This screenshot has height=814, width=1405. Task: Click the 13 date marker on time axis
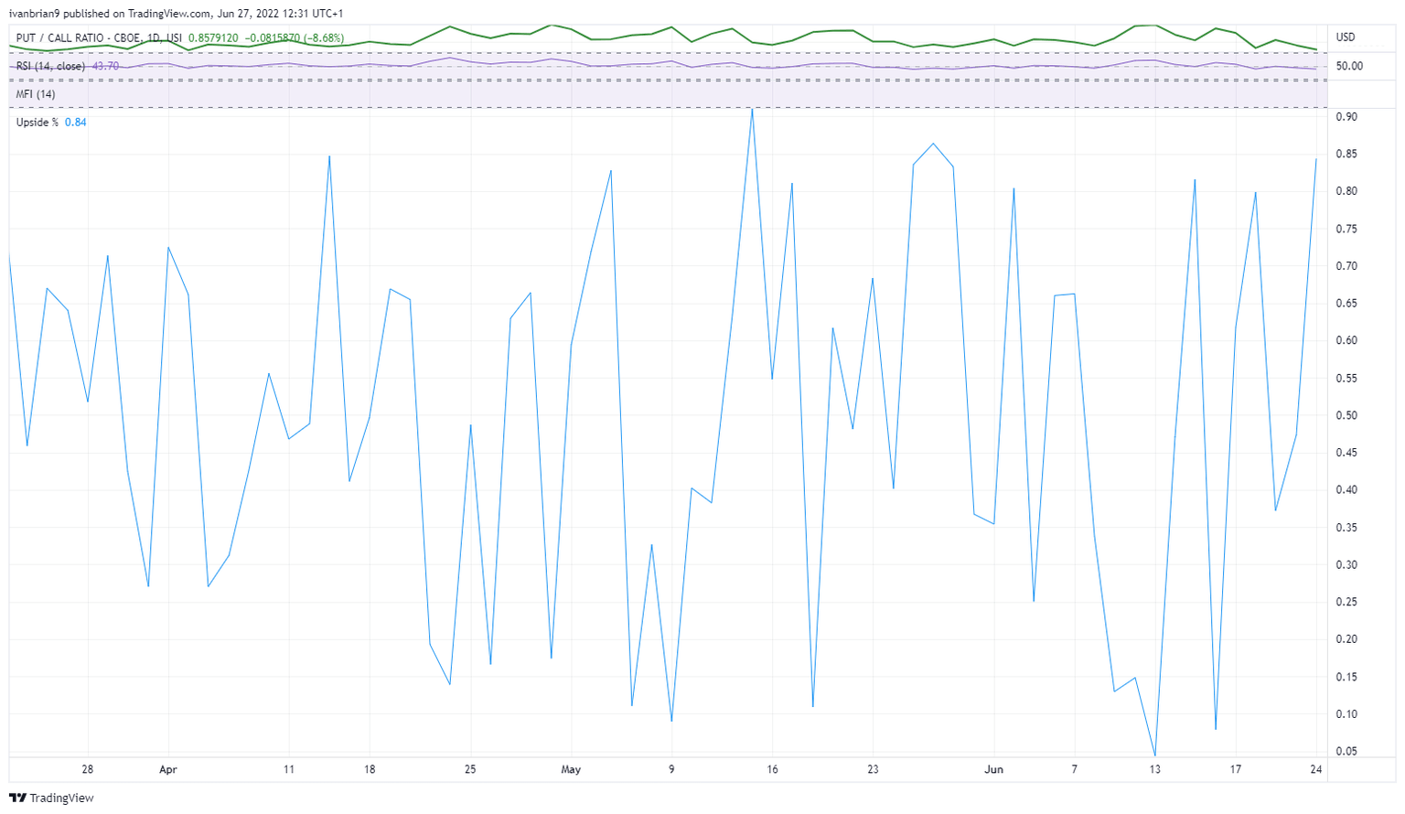1154,769
